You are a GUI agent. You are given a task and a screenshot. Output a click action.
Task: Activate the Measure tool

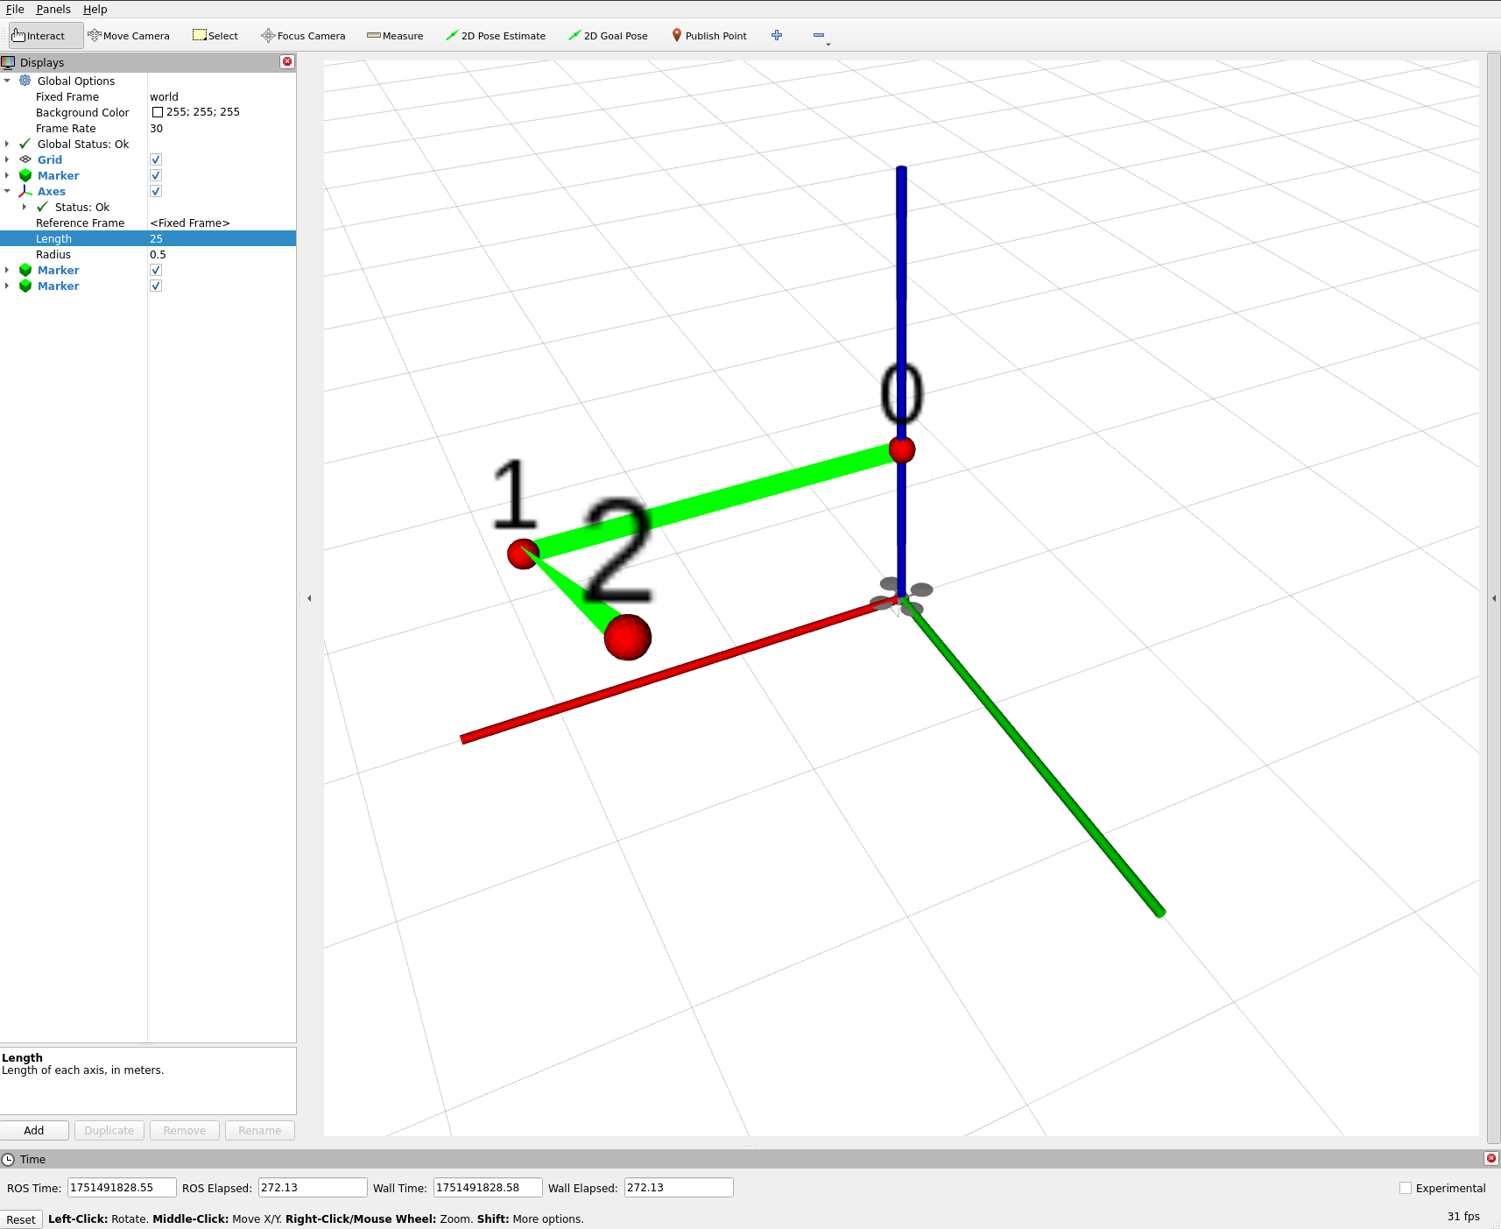395,36
